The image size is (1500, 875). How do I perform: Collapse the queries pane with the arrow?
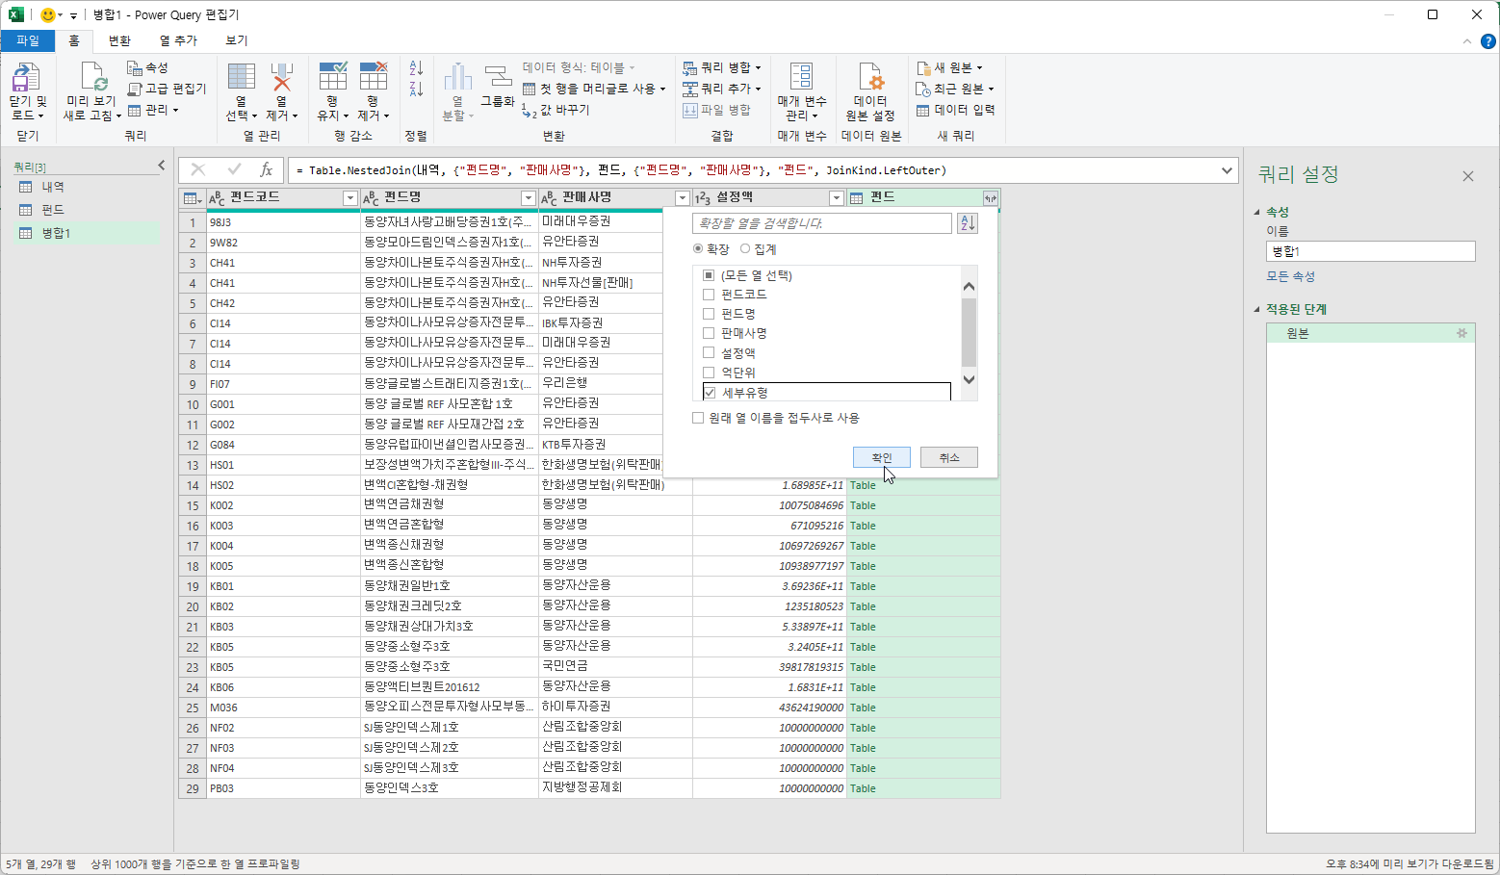(162, 166)
